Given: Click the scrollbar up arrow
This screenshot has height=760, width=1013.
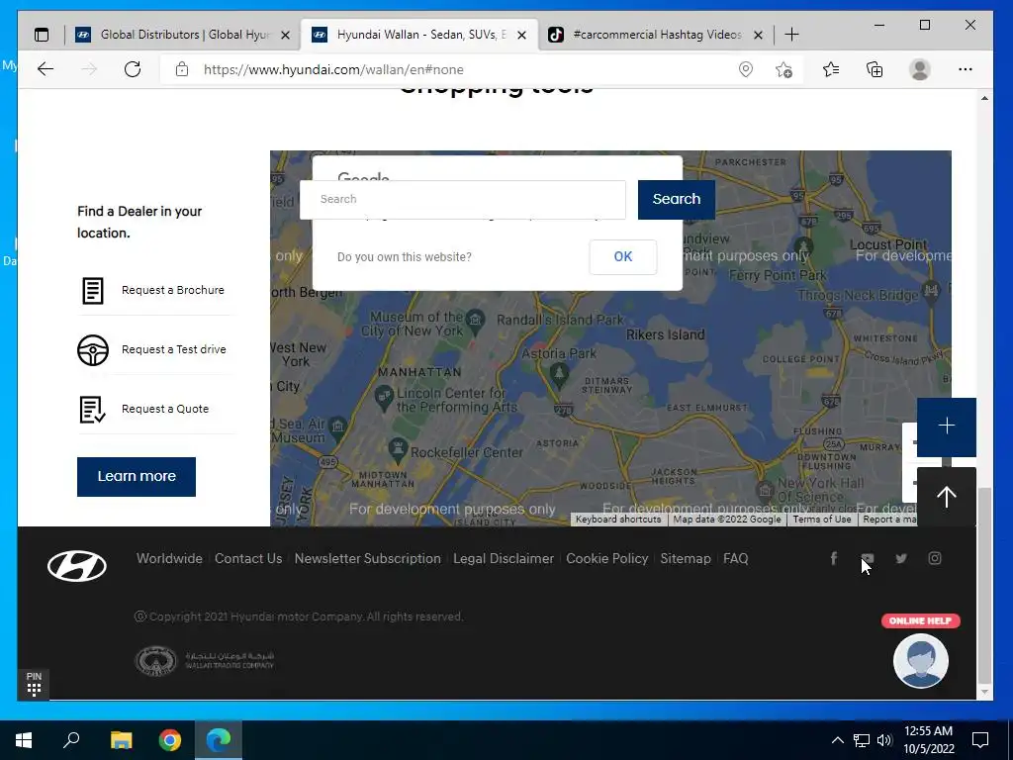Looking at the screenshot, I should pos(984,98).
